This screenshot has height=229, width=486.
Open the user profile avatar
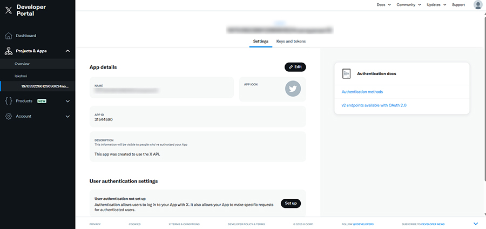pos(478,5)
